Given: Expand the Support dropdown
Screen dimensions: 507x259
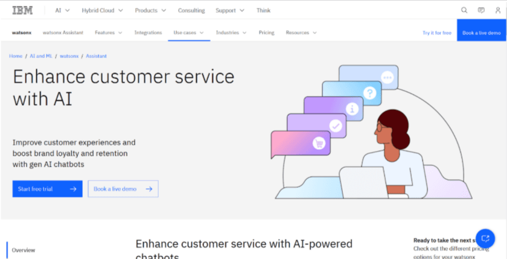Looking at the screenshot, I should (231, 10).
